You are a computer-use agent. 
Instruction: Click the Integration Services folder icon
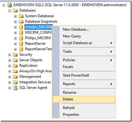coord(15,82)
